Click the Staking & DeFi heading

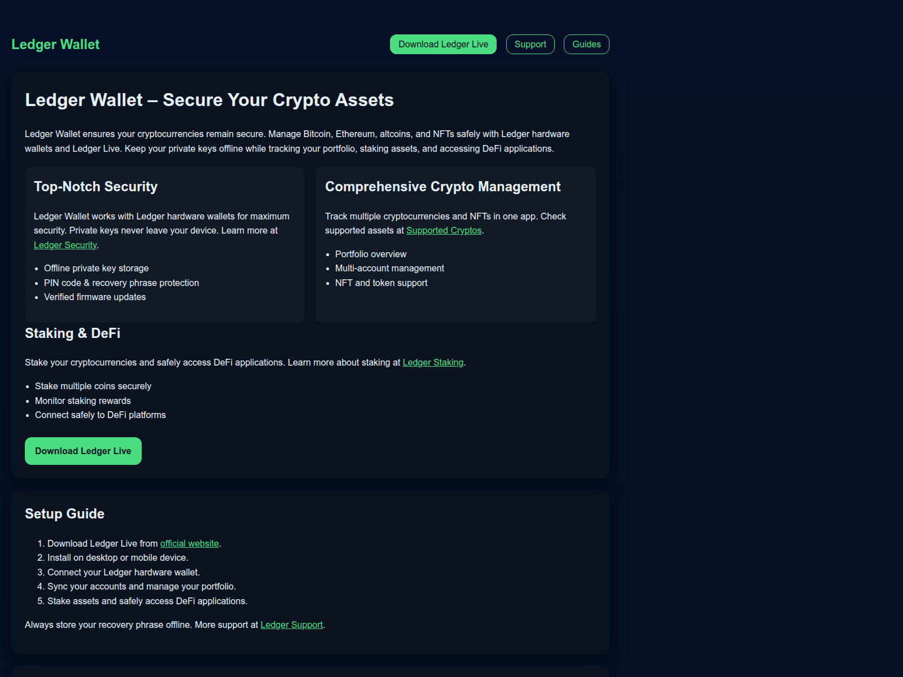(72, 333)
